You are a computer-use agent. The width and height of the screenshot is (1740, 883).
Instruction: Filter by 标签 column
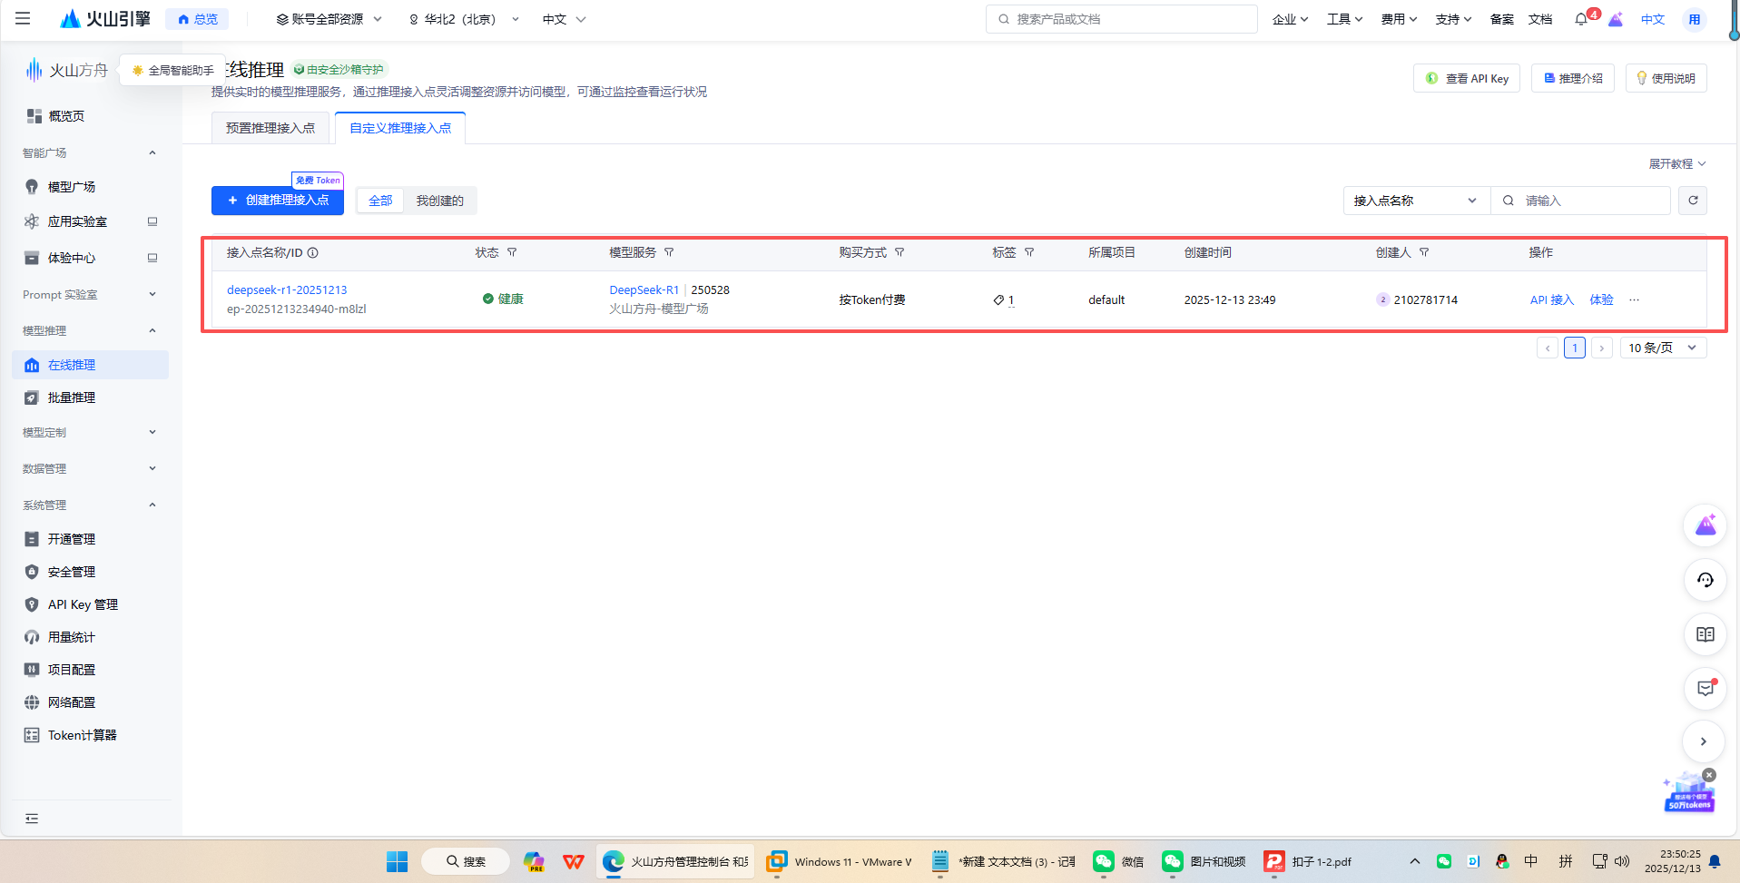pos(1029,252)
